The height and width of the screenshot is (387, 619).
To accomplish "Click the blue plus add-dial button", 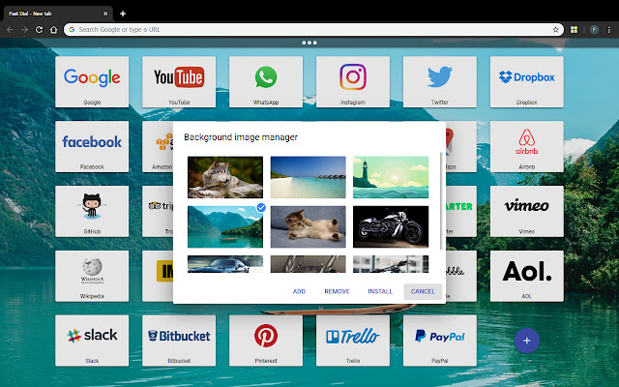I will [x=526, y=340].
